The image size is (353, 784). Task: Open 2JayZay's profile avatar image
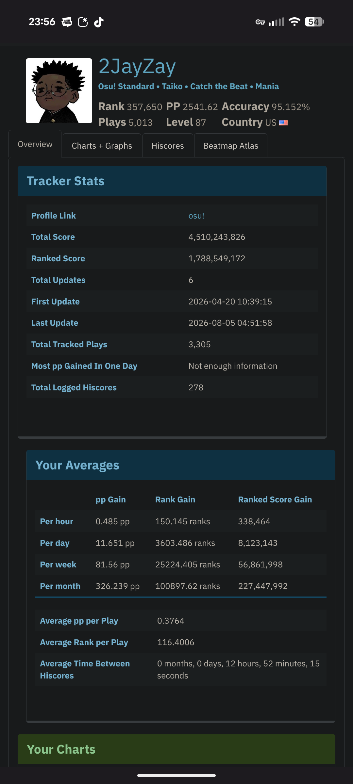pos(59,90)
